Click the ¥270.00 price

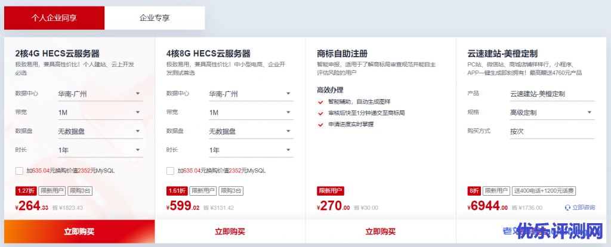pyautogui.click(x=334, y=206)
